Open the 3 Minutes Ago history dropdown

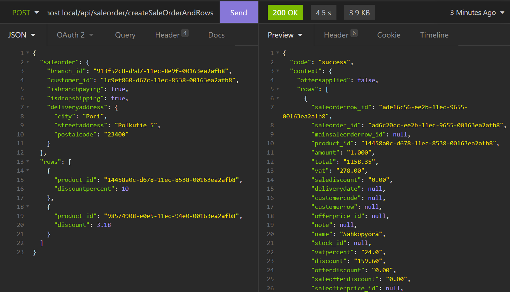[x=477, y=13]
